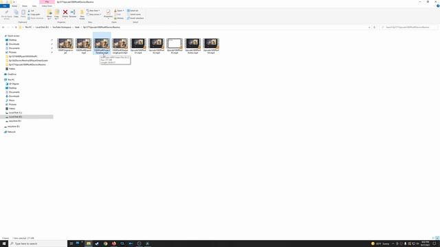
Task: Click the highlighted selected video file thumbnail
Action: pyautogui.click(x=102, y=44)
